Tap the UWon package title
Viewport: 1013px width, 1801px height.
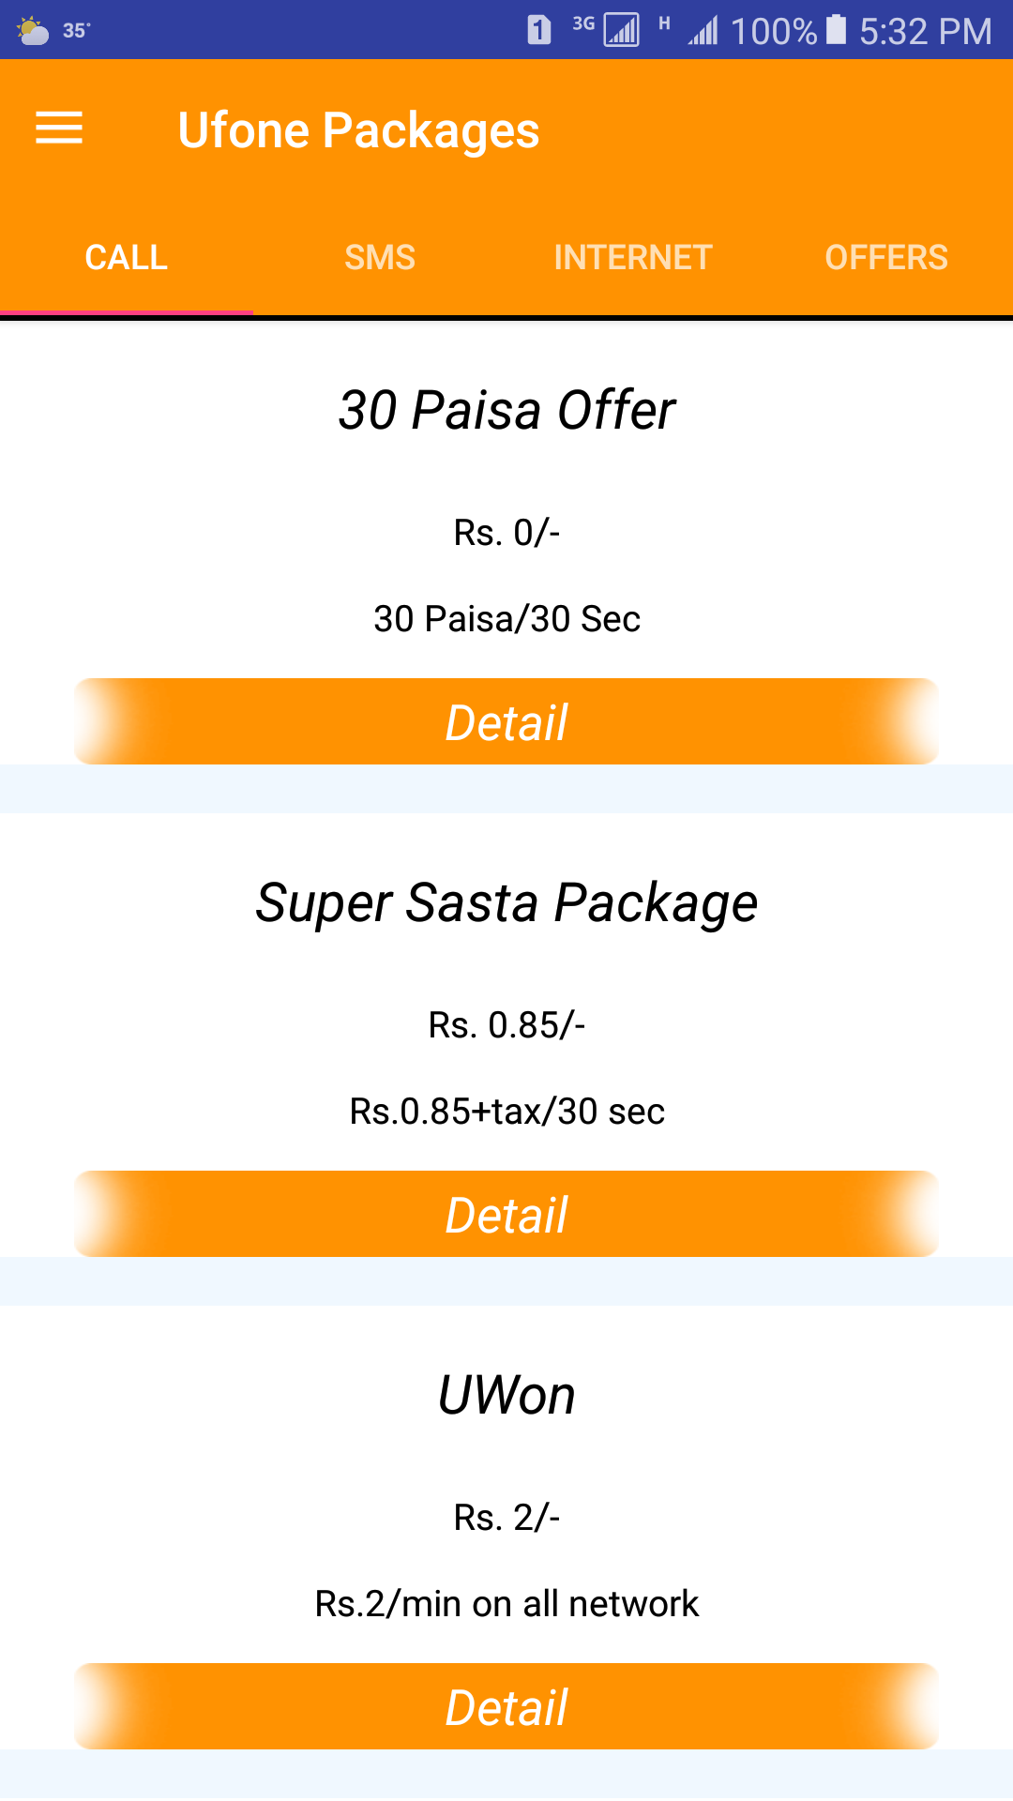[x=506, y=1395]
